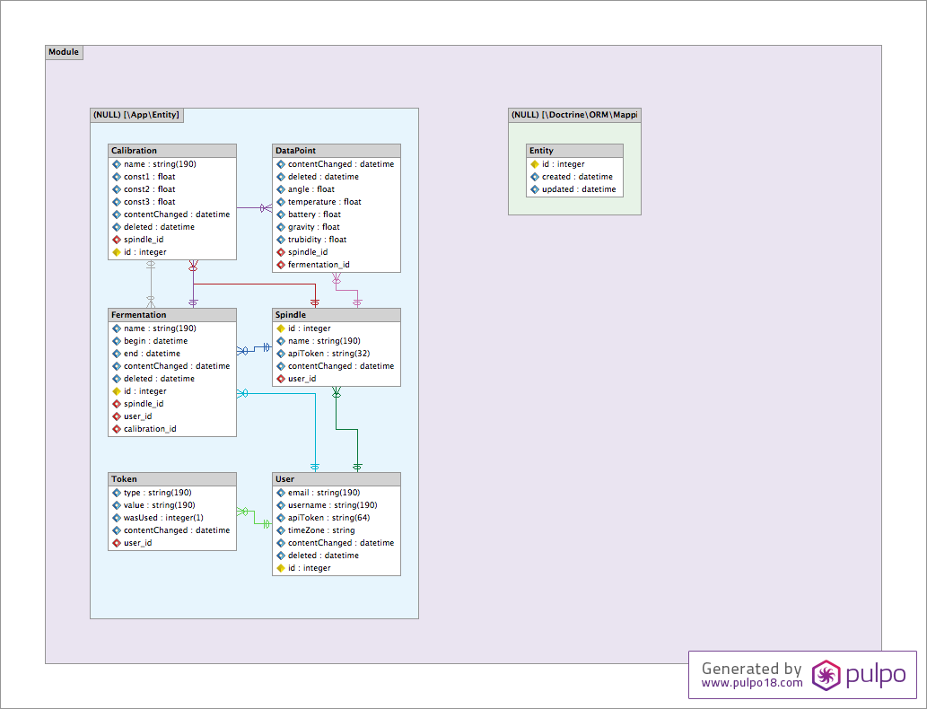Viewport: 927px width, 709px height.
Task: Click the red icon beside DataPoint fermentation_id
Action: tap(280, 265)
